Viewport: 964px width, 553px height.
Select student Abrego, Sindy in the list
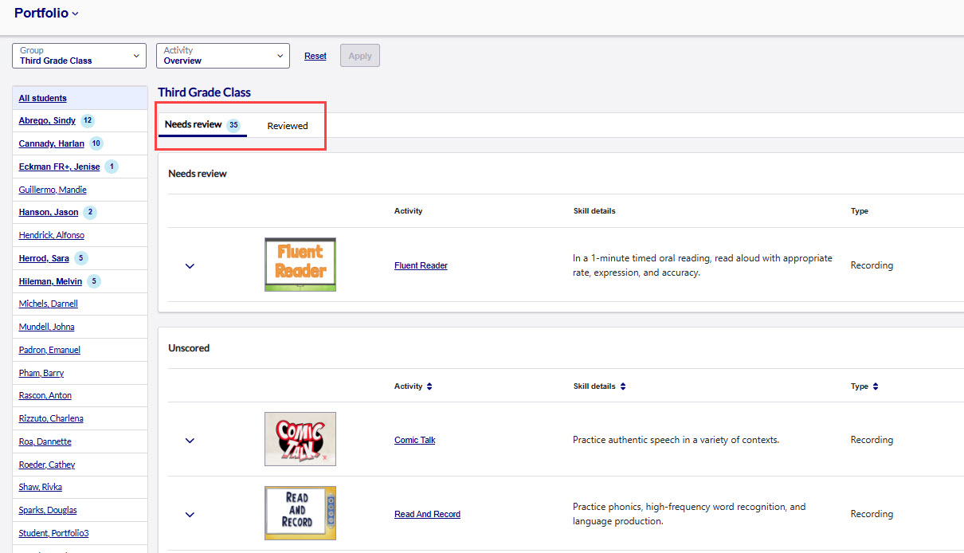47,121
